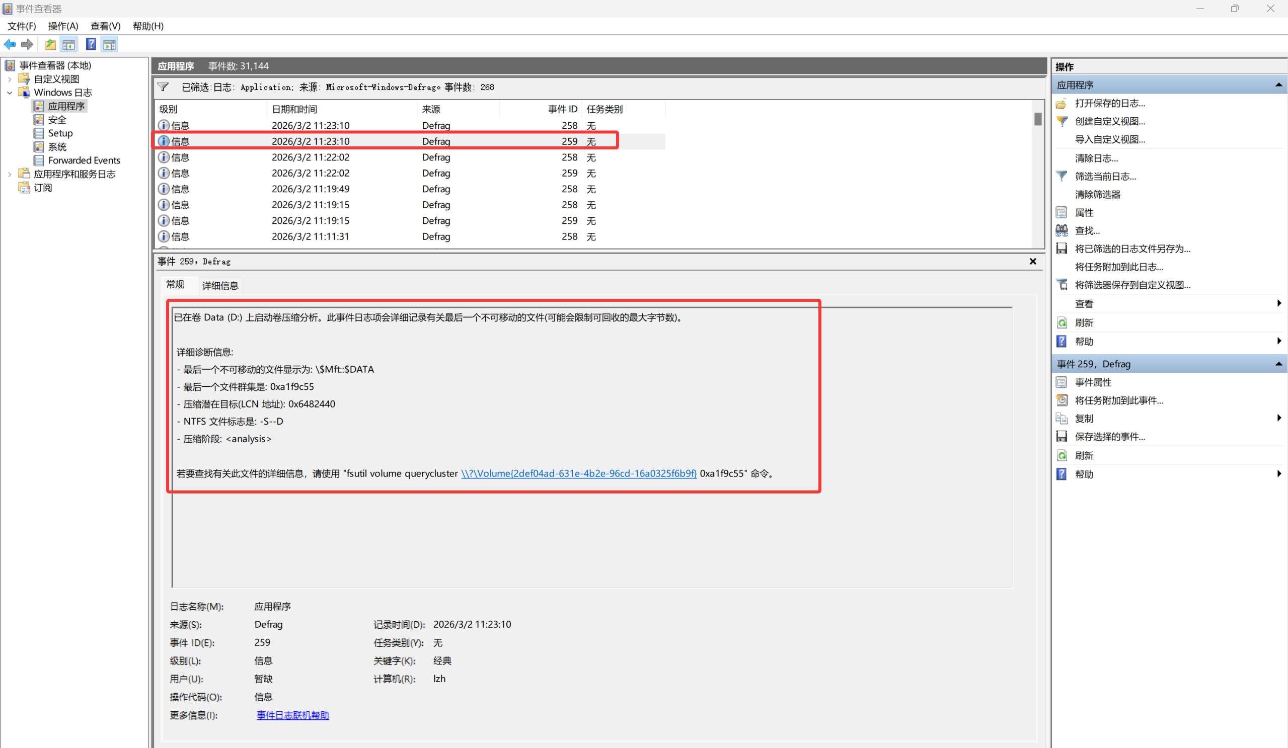Click the back arrow toolbar icon
1288x748 pixels.
(10, 44)
